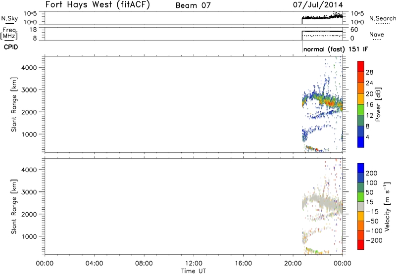This screenshot has height=274, width=396.
Task: Click the '4000' tick on the power panel
Action: [x=29, y=68]
